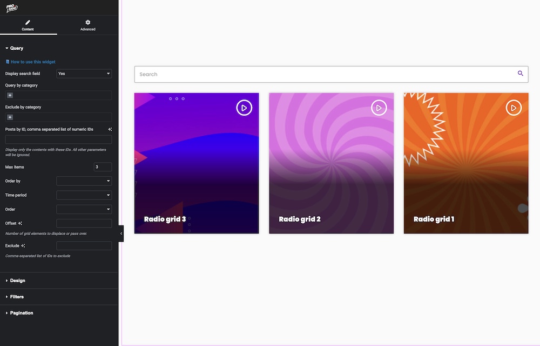Play the Radio grid 3 card
The image size is (540, 346).
244,108
